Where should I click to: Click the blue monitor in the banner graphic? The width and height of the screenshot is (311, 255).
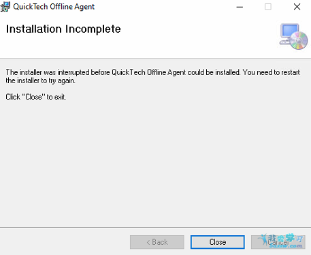pyautogui.click(x=289, y=32)
